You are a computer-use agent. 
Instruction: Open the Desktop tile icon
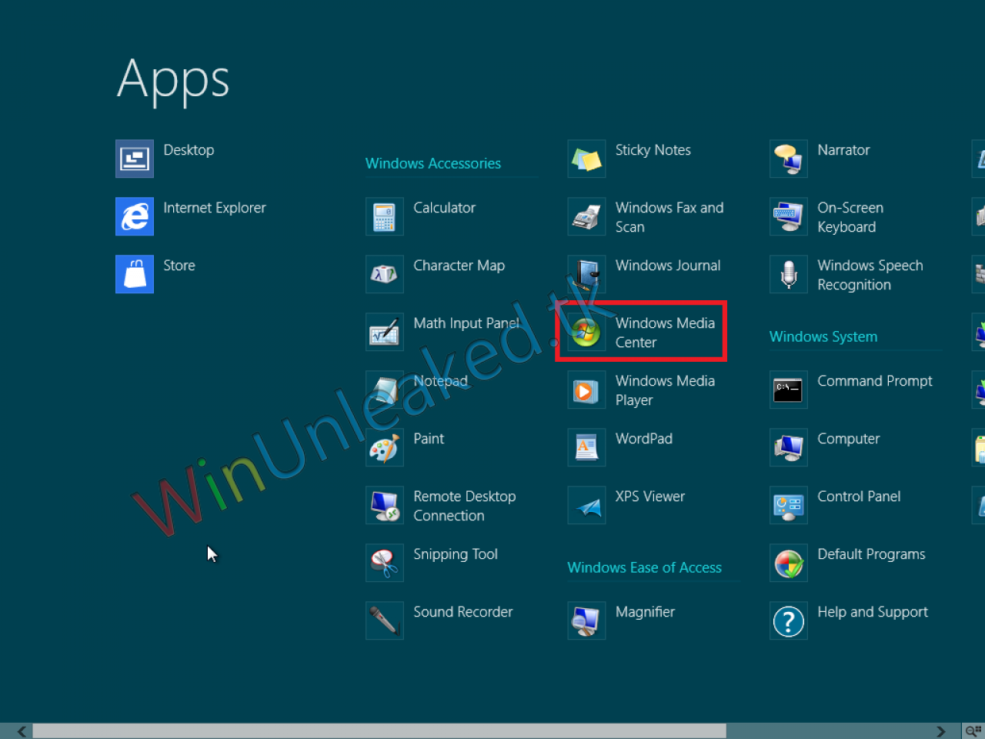point(135,159)
